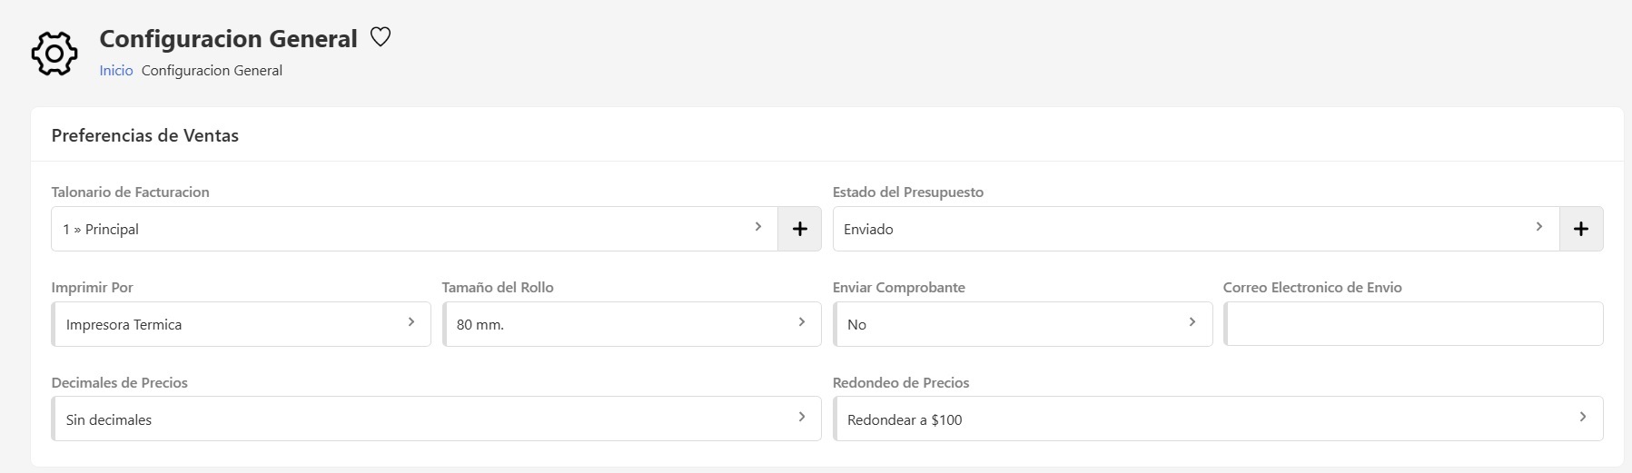The image size is (1632, 473).
Task: Open the Tamaño del Rollo dropdown
Action: pyautogui.click(x=631, y=324)
